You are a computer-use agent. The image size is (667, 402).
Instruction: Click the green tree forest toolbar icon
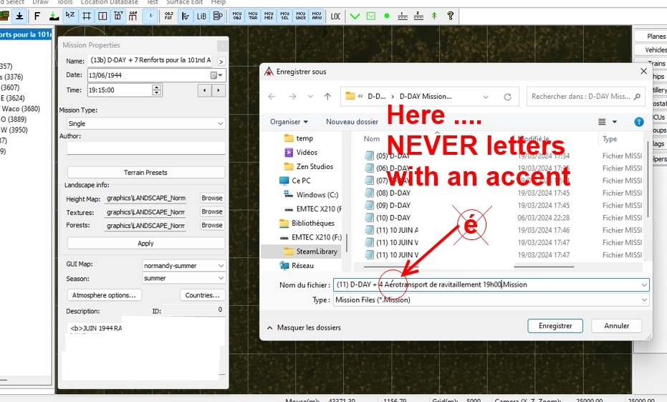tap(434, 16)
